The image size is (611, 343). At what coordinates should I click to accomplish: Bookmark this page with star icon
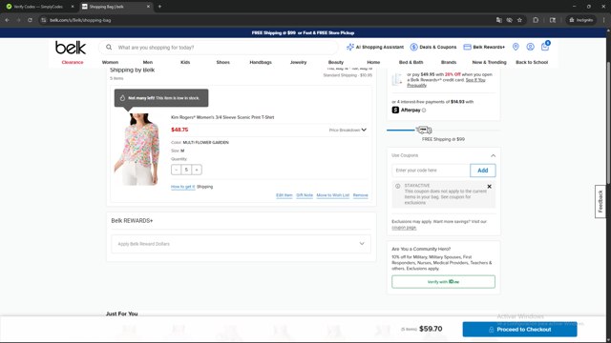click(519, 20)
